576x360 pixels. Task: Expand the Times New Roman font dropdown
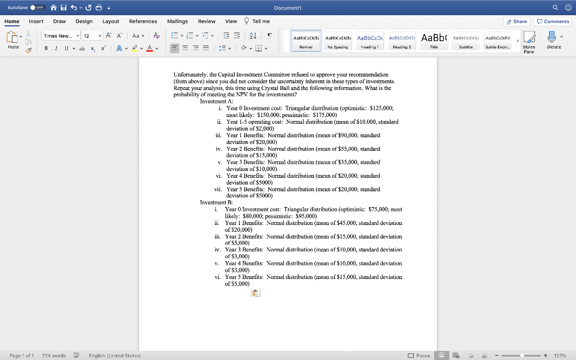click(x=78, y=35)
